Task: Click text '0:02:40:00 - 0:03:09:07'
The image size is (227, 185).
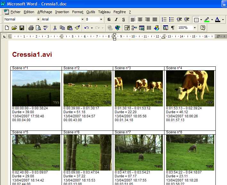Action: [30, 172]
